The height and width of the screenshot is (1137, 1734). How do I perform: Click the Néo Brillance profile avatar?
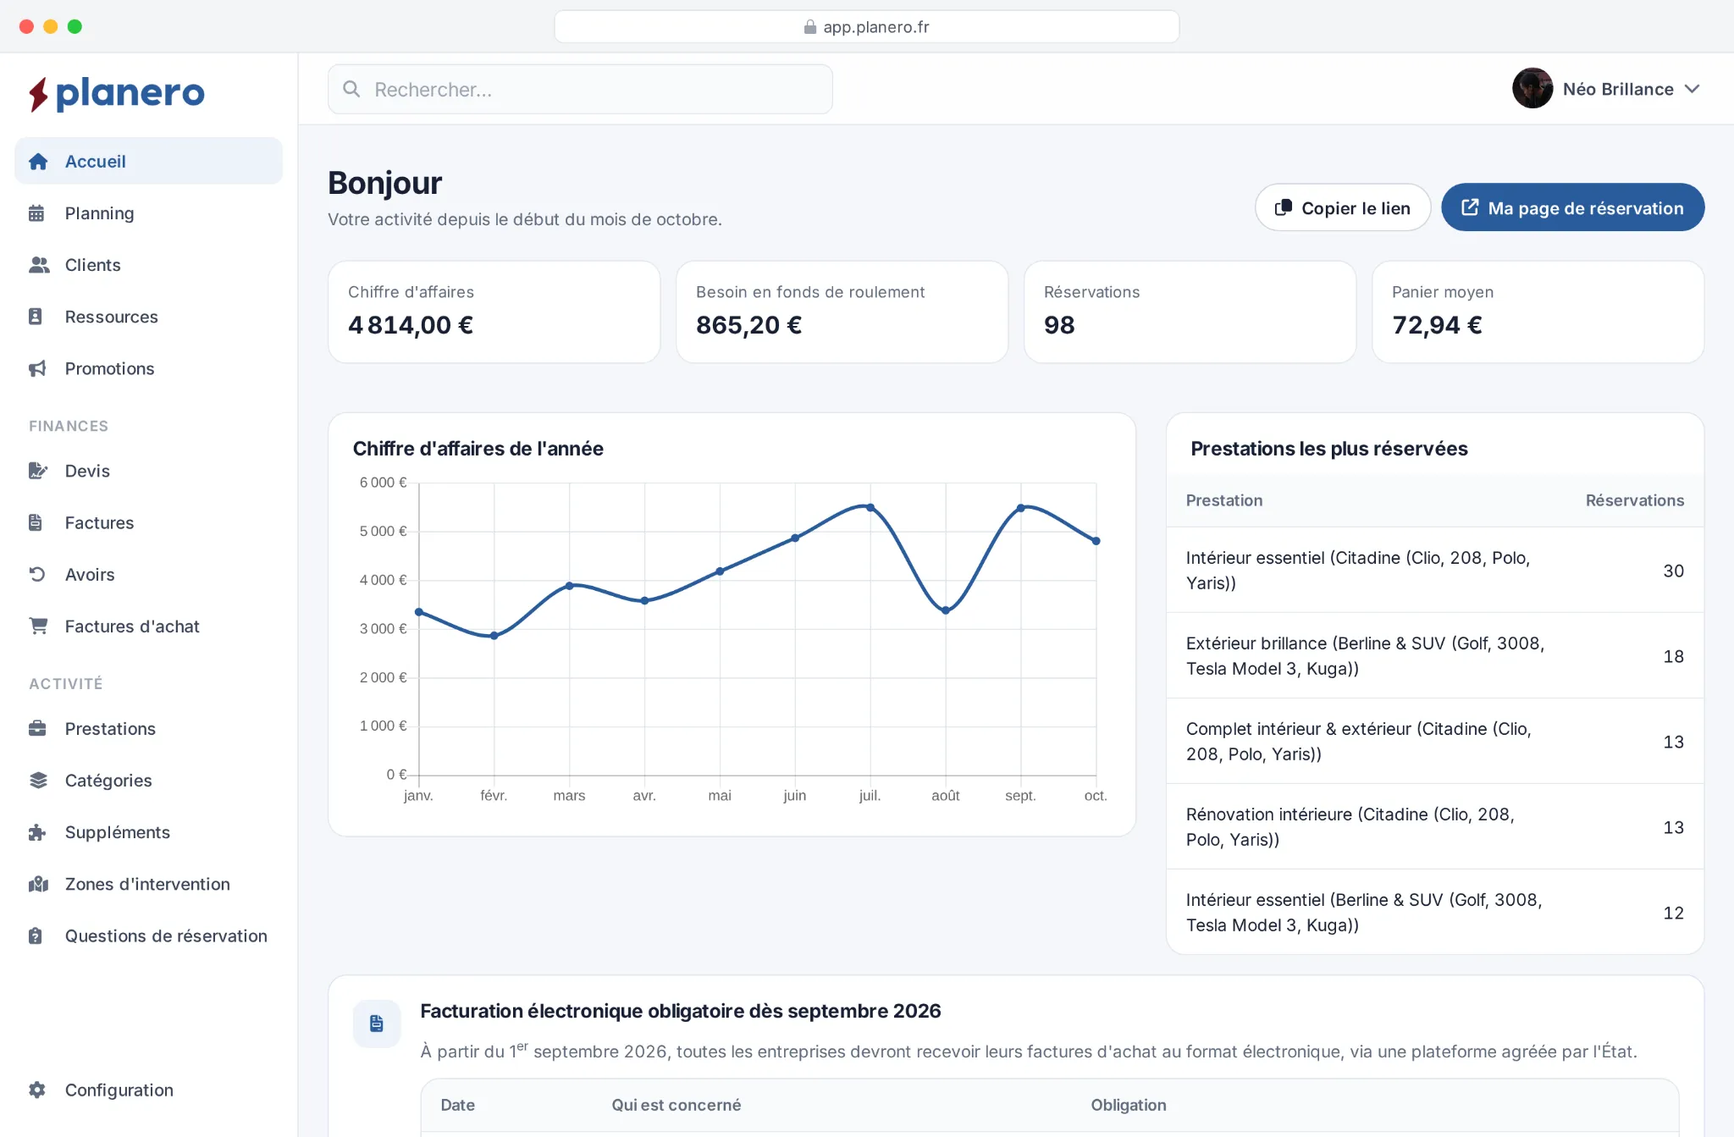[x=1532, y=88]
